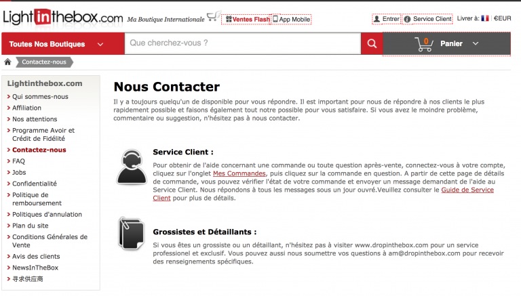Click the small cart icon after Ma Boutique Internationale
This screenshot has height=296, width=521.
[214, 16]
